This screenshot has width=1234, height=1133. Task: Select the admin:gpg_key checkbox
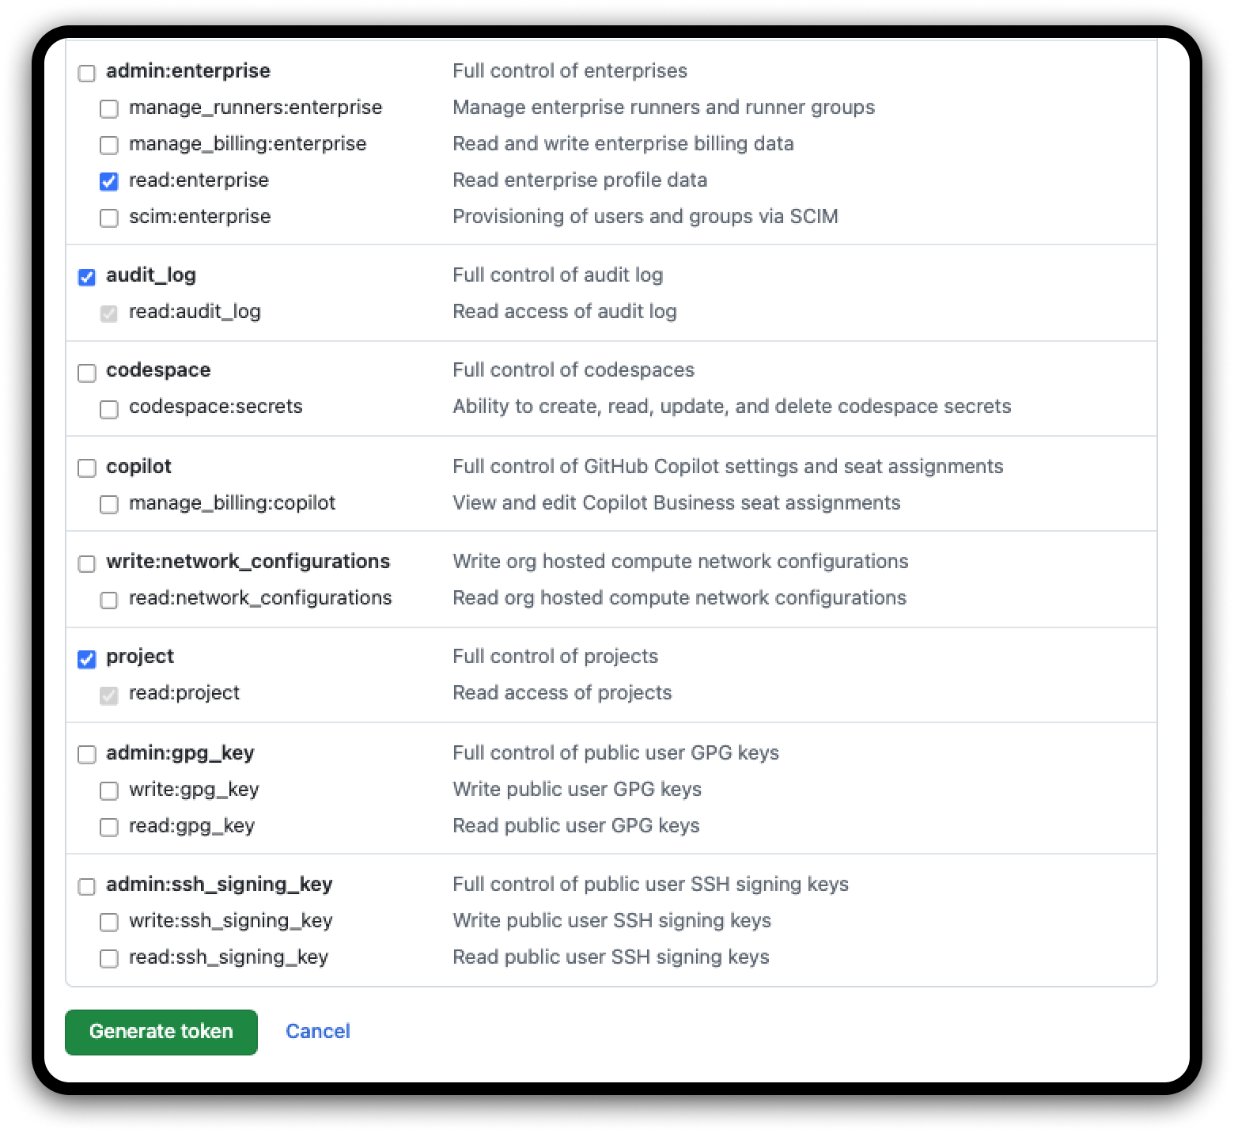pyautogui.click(x=87, y=754)
